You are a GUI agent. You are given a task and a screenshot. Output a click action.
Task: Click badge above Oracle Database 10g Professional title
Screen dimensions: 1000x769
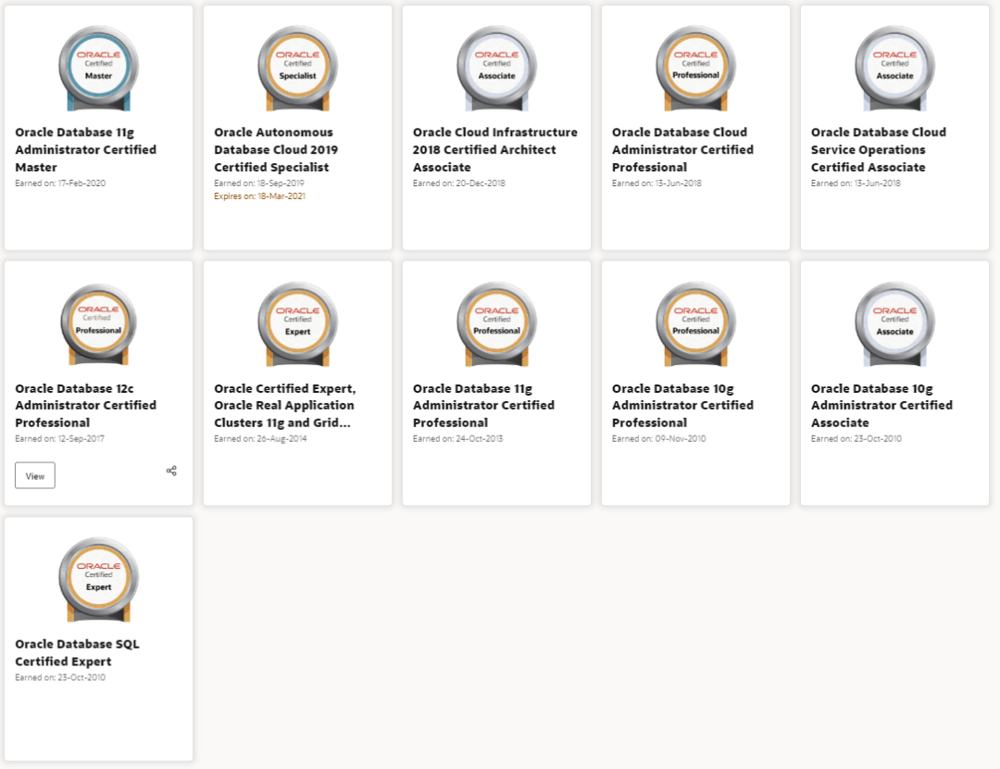tap(695, 324)
